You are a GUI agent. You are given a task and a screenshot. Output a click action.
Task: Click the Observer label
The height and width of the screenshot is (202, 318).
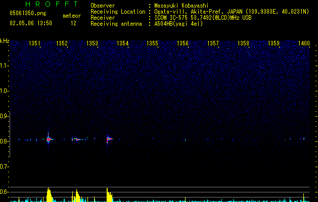coord(103,6)
